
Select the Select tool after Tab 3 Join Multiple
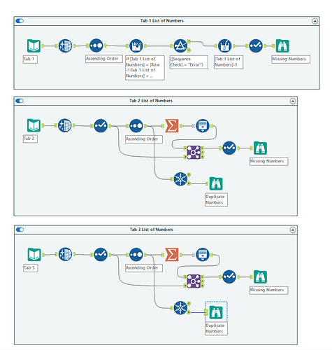point(229,277)
